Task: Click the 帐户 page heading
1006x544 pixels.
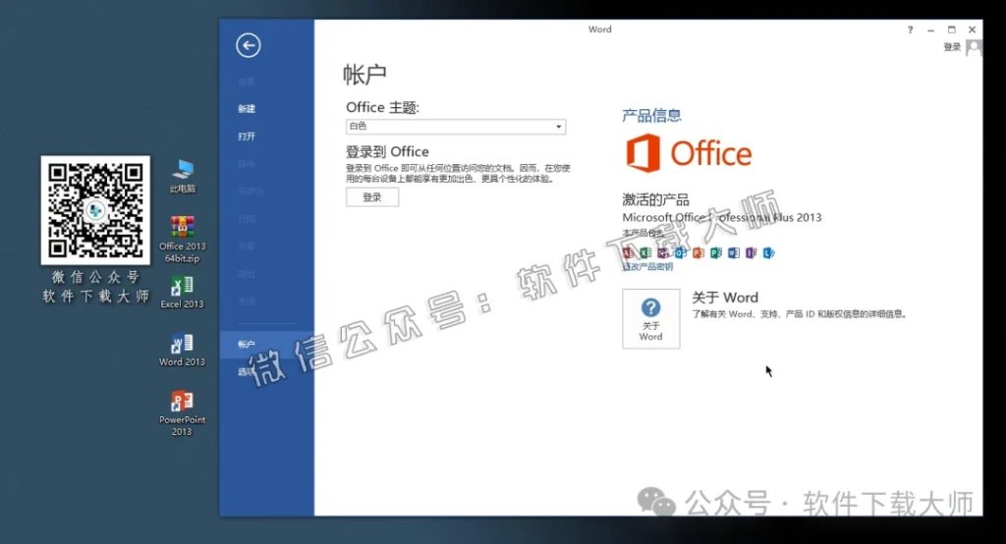Action: click(364, 75)
